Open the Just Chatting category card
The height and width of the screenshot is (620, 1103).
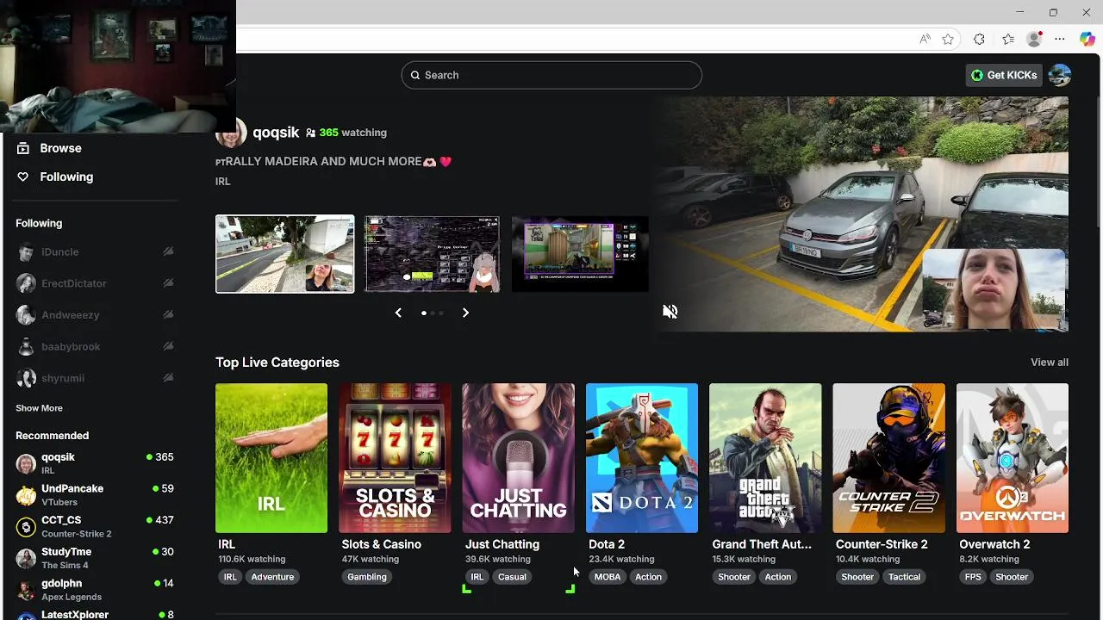point(518,458)
